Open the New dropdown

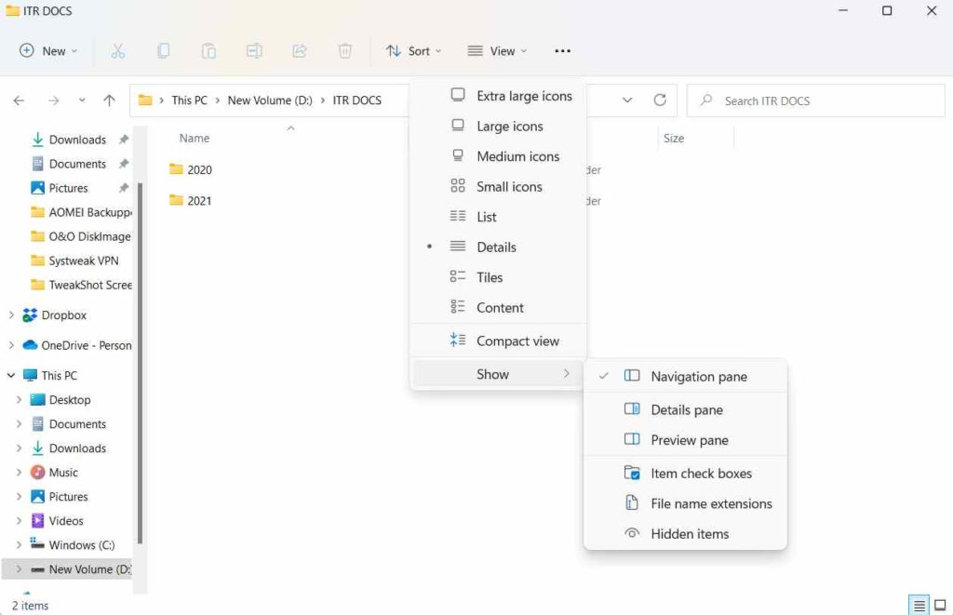coord(48,51)
